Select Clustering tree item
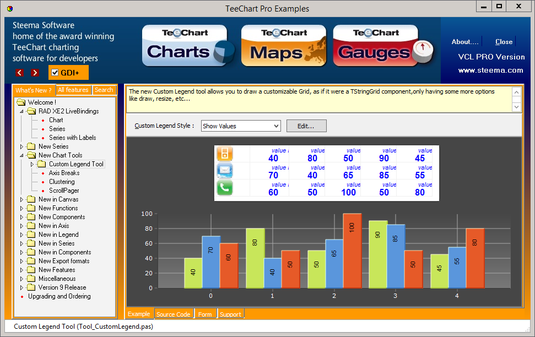Screen dimensions: 535x337 [62, 182]
